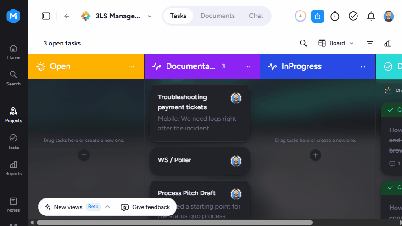Switch to the Documents tab
This screenshot has height=226, width=402.
(x=218, y=16)
